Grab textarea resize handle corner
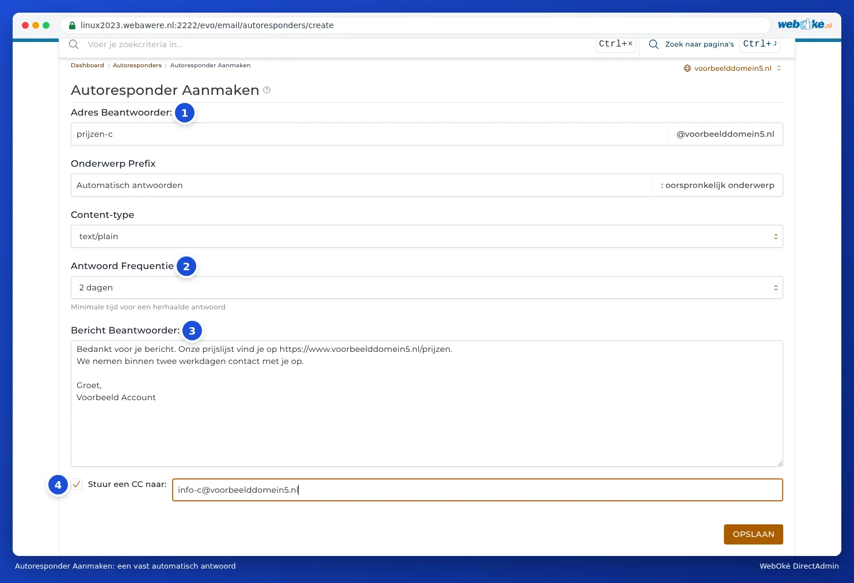 coord(780,463)
